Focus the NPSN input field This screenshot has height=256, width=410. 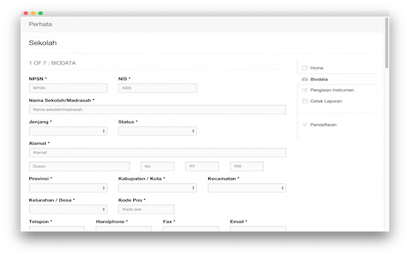click(x=68, y=88)
